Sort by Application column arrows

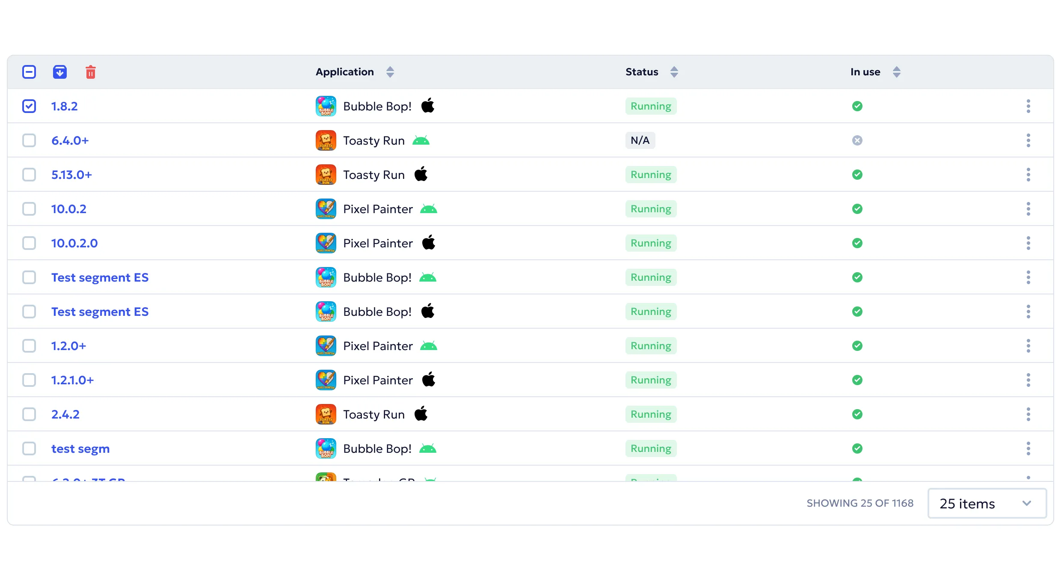coord(390,72)
